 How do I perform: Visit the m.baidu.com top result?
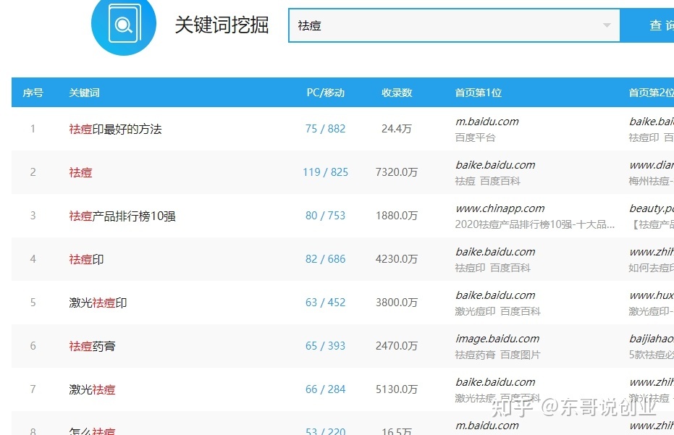tap(486, 122)
